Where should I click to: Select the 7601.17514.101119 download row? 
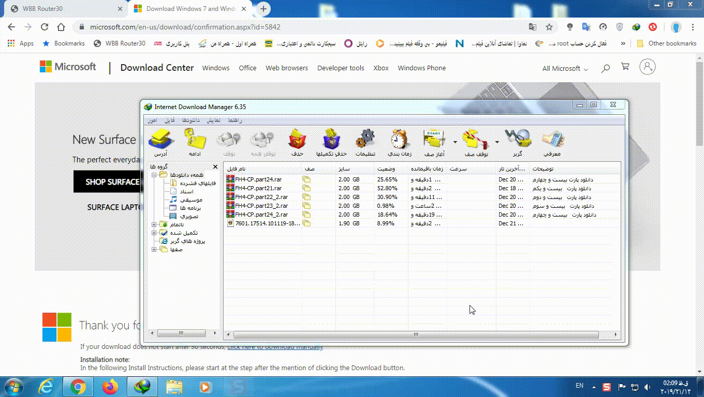pos(422,223)
